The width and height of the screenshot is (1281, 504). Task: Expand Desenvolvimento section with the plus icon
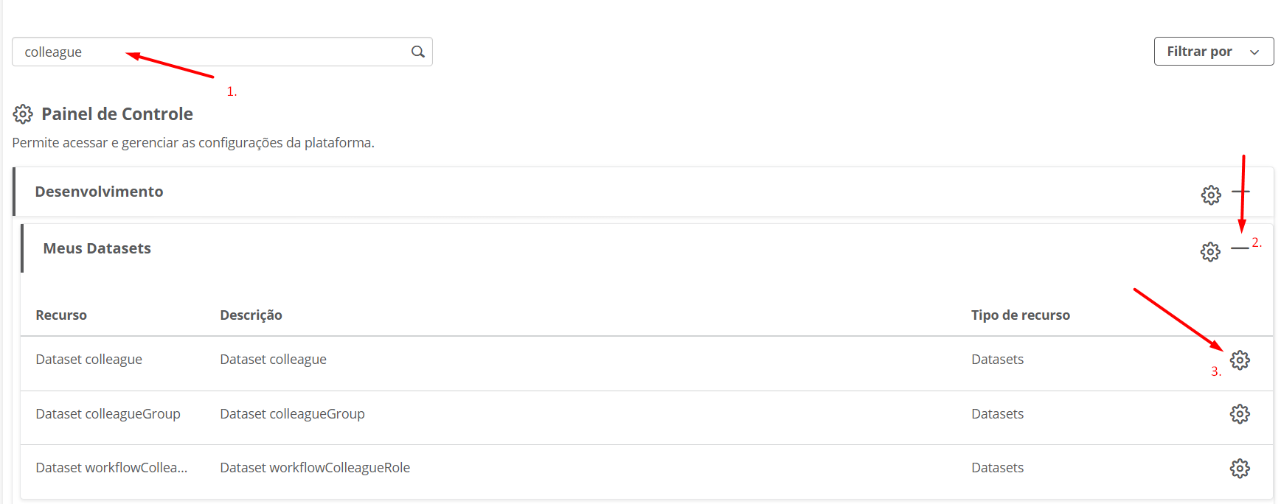(x=1240, y=192)
